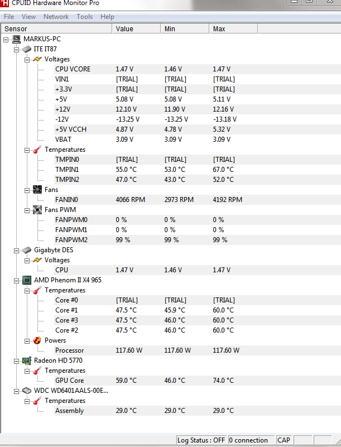This screenshot has height=447, width=341.
Task: Click the Max column header
Action: (233, 29)
